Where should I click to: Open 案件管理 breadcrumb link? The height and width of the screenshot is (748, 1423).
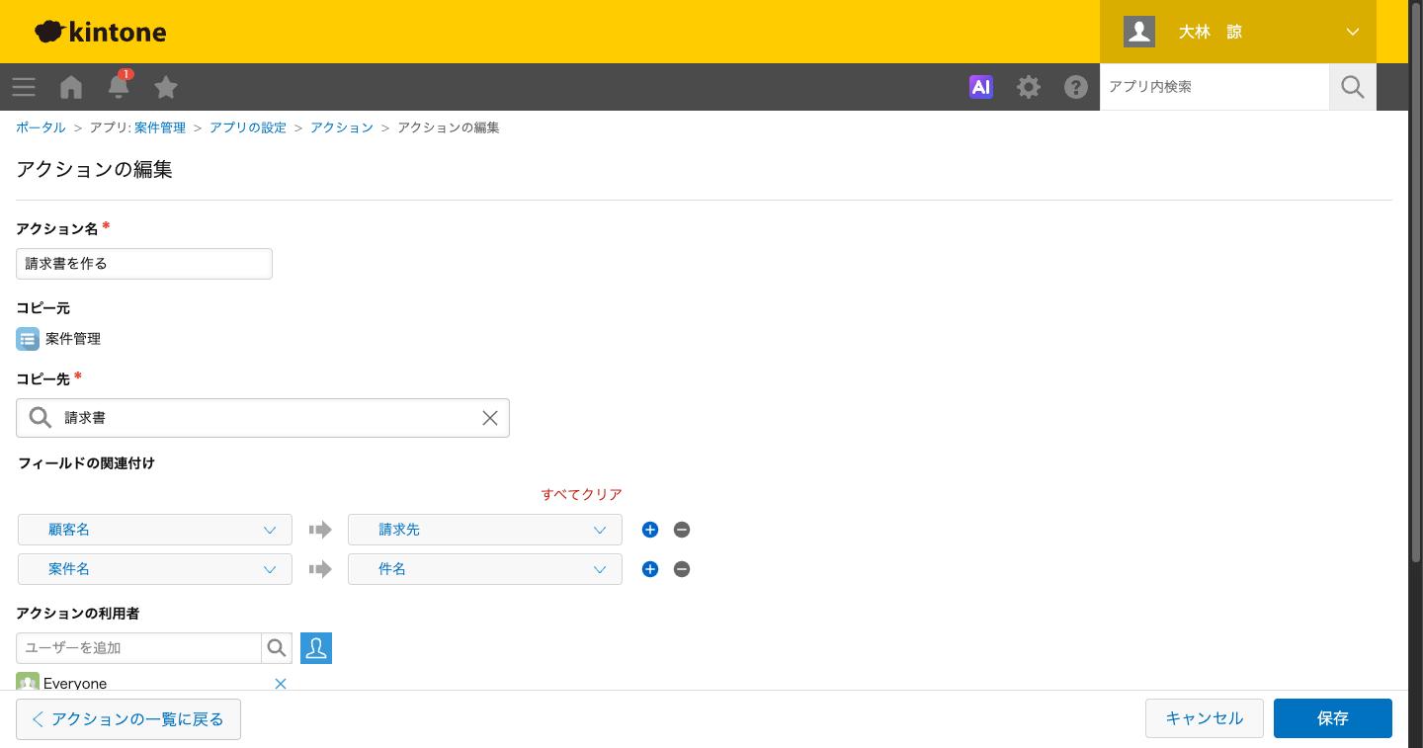coord(160,127)
